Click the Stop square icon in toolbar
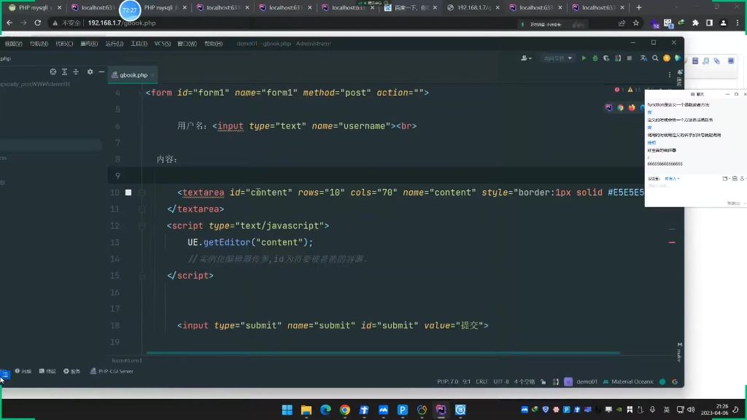This screenshot has height=420, width=747. [630, 58]
